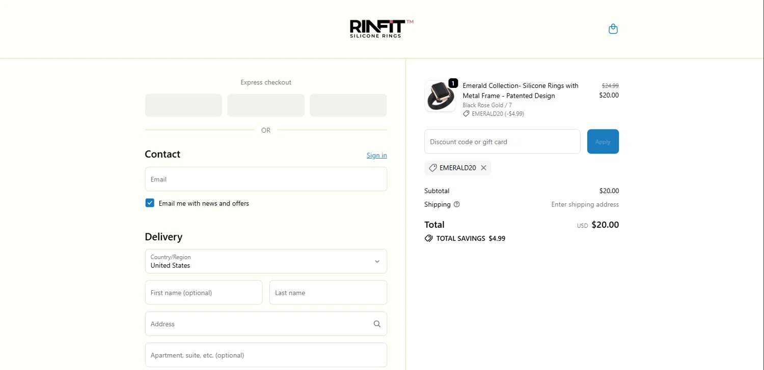The image size is (764, 370).
Task: Focus the Last name field
Action: [x=328, y=292]
